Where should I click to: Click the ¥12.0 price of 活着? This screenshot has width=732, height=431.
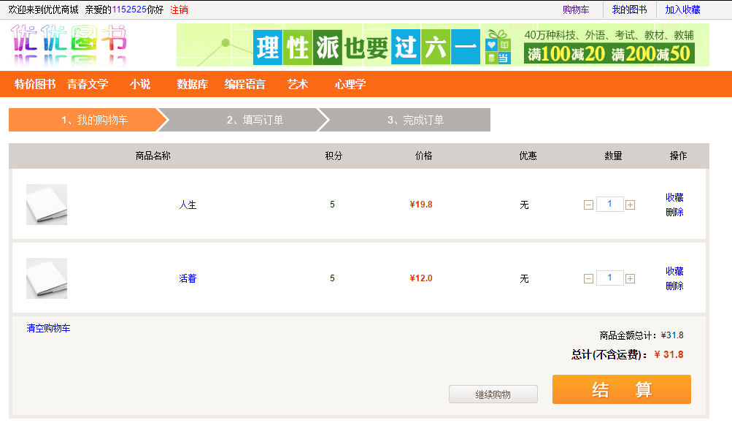pyautogui.click(x=421, y=278)
